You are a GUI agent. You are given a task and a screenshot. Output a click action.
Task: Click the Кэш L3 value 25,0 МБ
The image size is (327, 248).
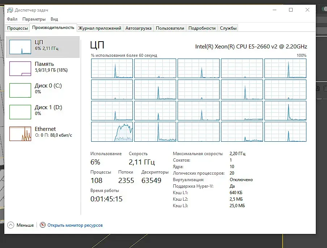pos(237,206)
